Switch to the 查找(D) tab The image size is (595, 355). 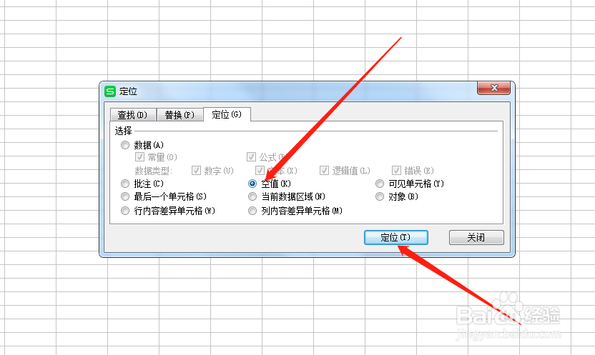point(133,115)
